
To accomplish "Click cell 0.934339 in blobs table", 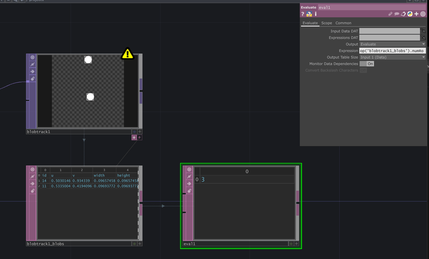I will [x=82, y=181].
